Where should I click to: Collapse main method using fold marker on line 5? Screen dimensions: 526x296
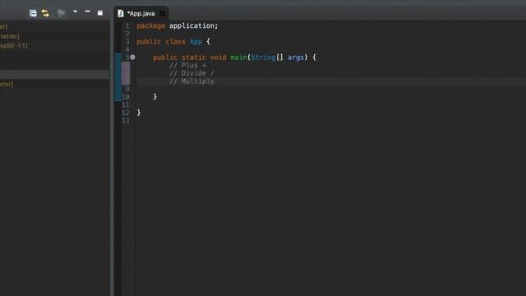point(133,58)
